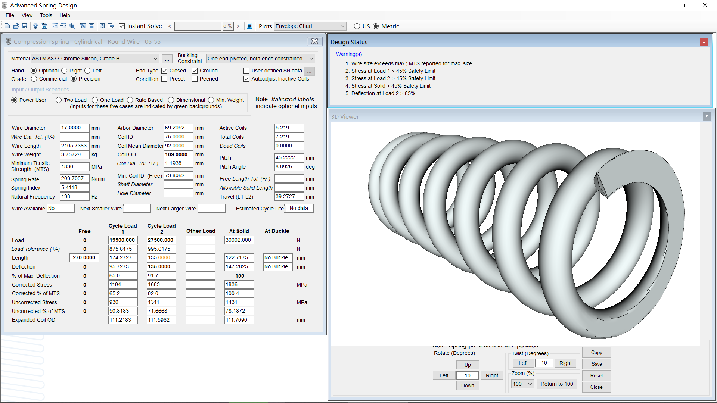717x403 pixels.
Task: Click the greater-than increment arrow
Action: pyautogui.click(x=238, y=26)
